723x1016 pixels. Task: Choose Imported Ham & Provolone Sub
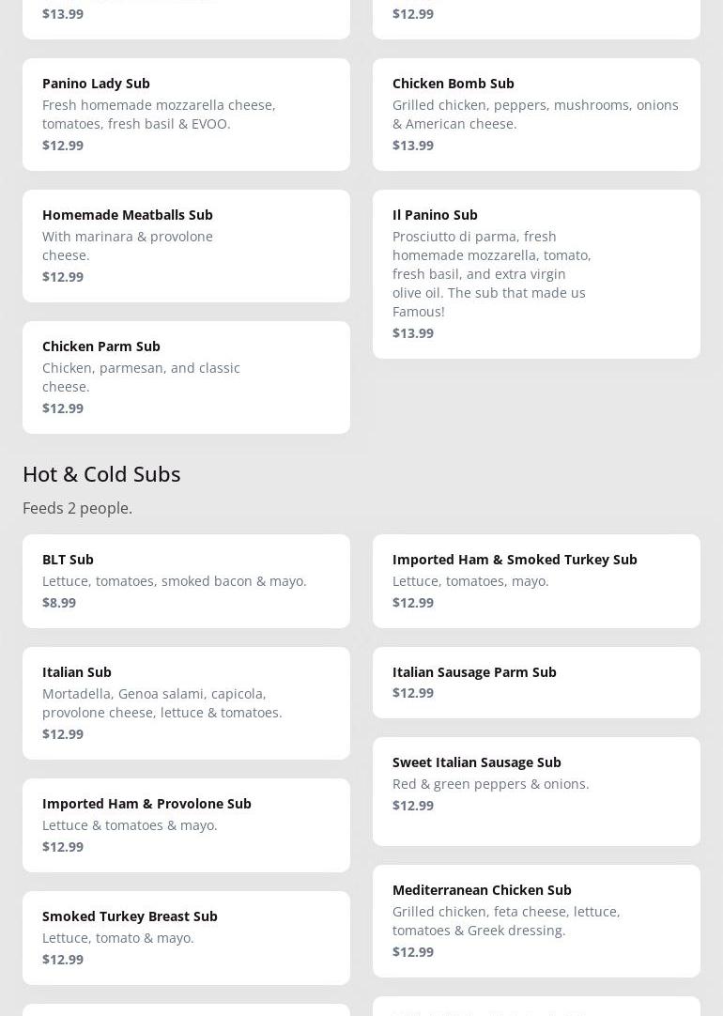pos(186,824)
